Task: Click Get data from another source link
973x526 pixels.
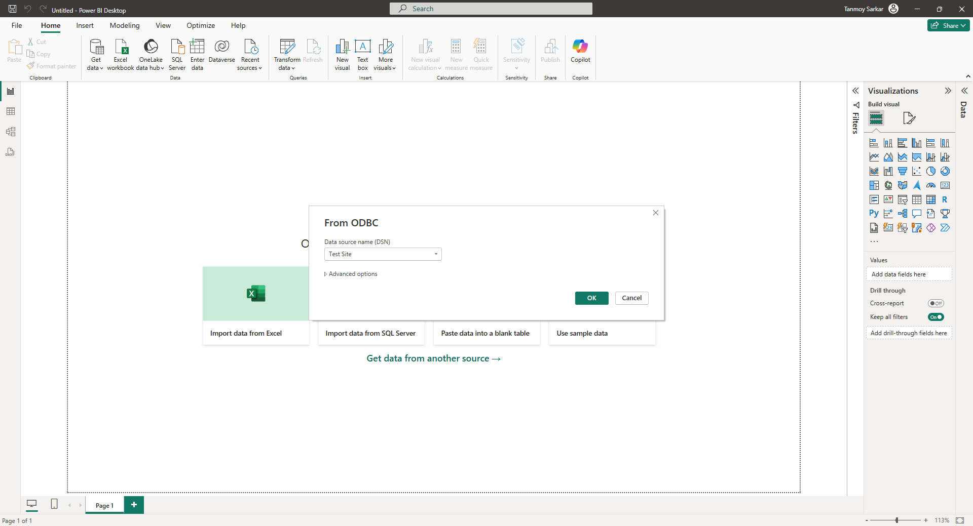Action: point(433,358)
